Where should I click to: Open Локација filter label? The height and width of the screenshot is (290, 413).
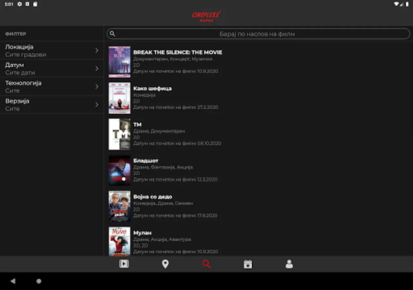(x=19, y=47)
